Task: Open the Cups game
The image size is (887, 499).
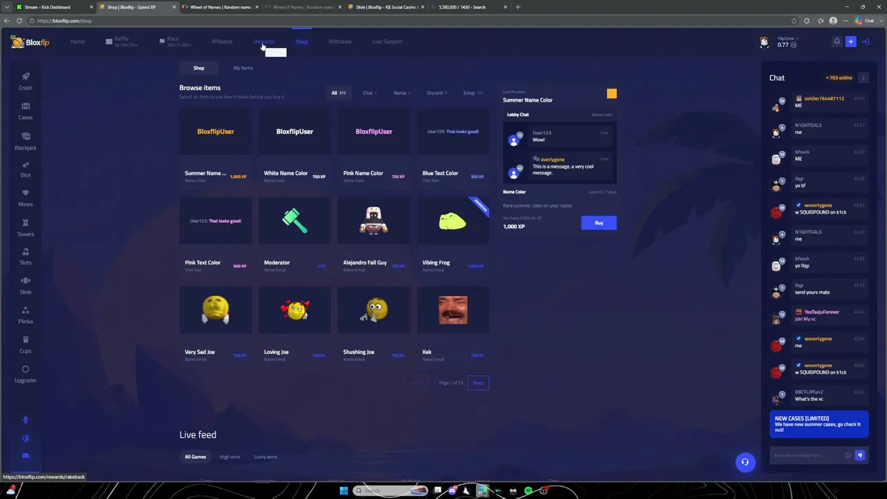Action: (26, 344)
